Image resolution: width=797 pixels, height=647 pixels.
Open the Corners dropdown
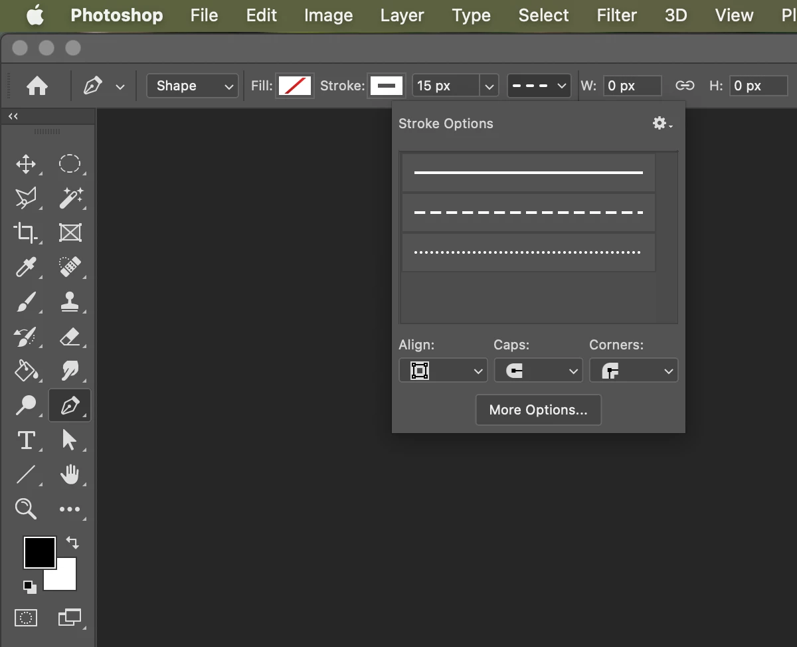634,371
